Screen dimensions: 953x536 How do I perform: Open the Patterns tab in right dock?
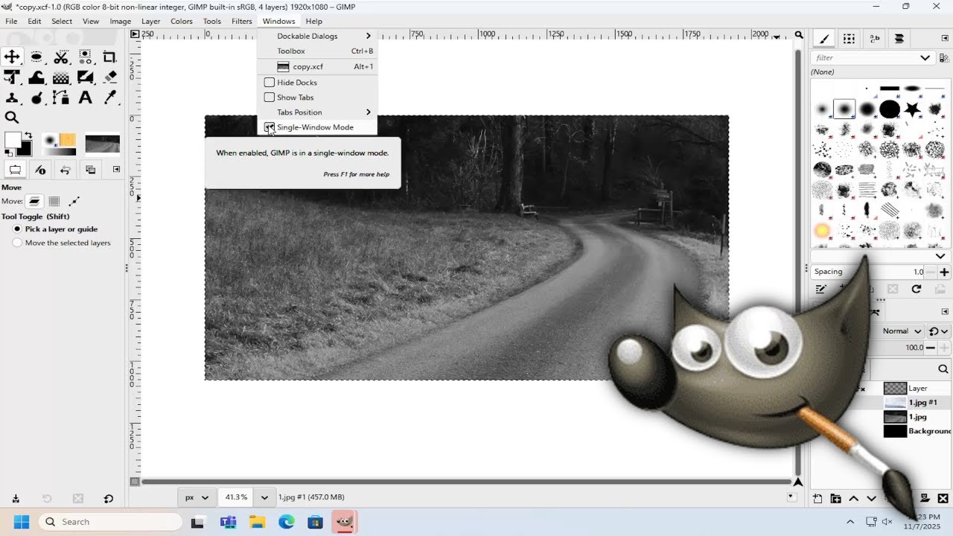[x=849, y=39]
